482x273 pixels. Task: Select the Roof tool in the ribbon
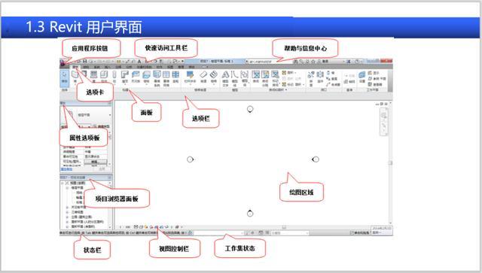pos(125,77)
